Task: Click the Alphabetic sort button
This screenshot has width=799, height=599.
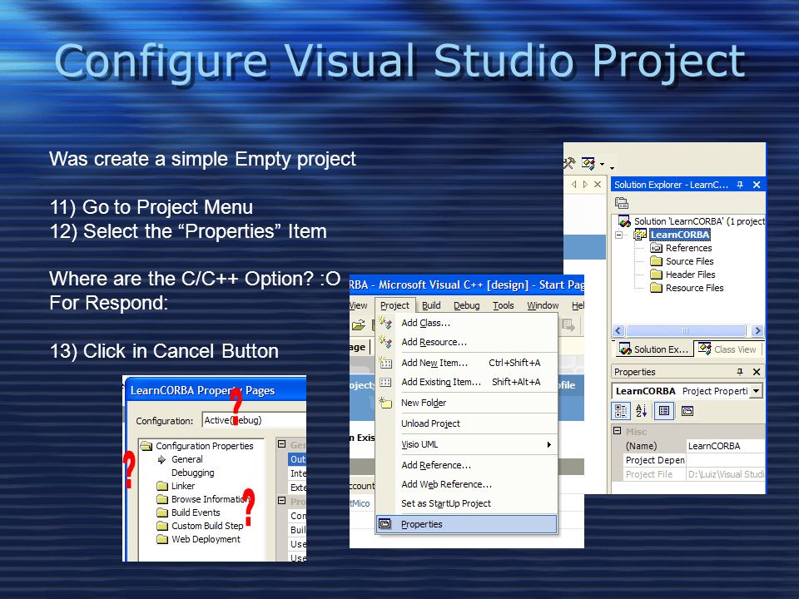Action: (x=641, y=411)
